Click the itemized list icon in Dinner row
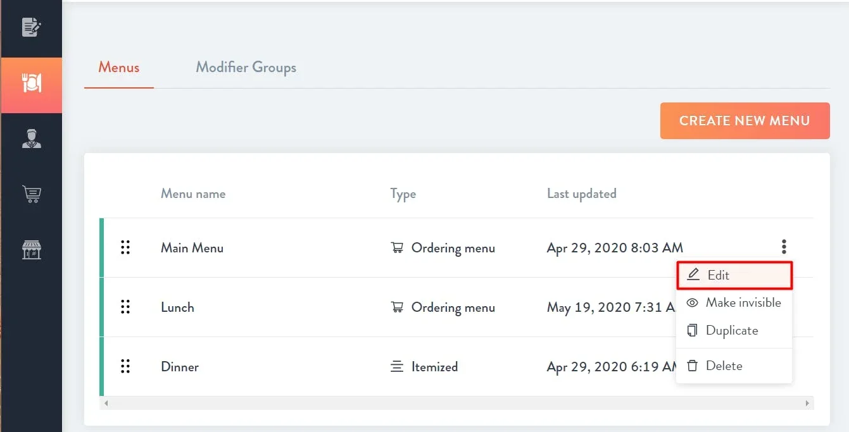The height and width of the screenshot is (432, 849). click(397, 367)
